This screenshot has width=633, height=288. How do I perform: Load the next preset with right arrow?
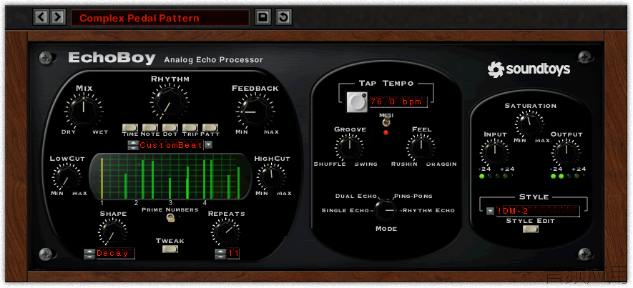tap(58, 17)
